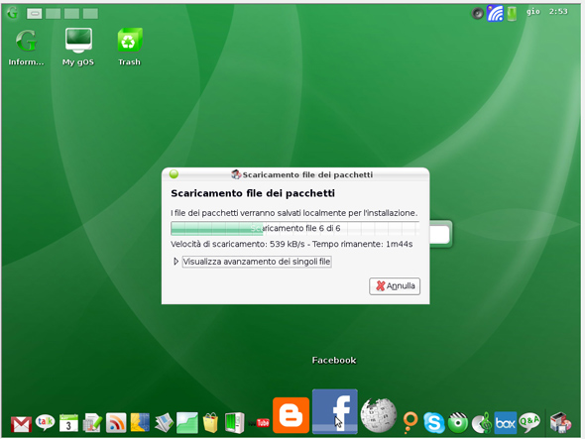Open the orange RSS feed reader icon
This screenshot has width=585, height=439.
(116, 423)
